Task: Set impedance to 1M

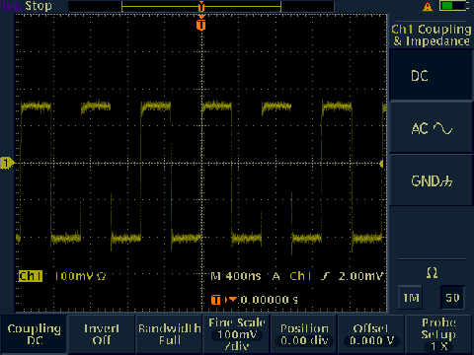Action: (411, 298)
